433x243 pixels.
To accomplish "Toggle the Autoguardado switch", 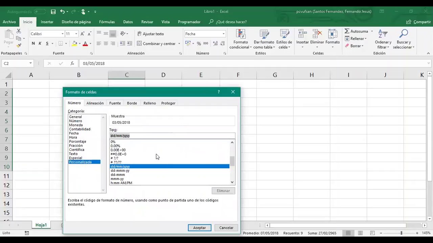I will tap(40, 11).
